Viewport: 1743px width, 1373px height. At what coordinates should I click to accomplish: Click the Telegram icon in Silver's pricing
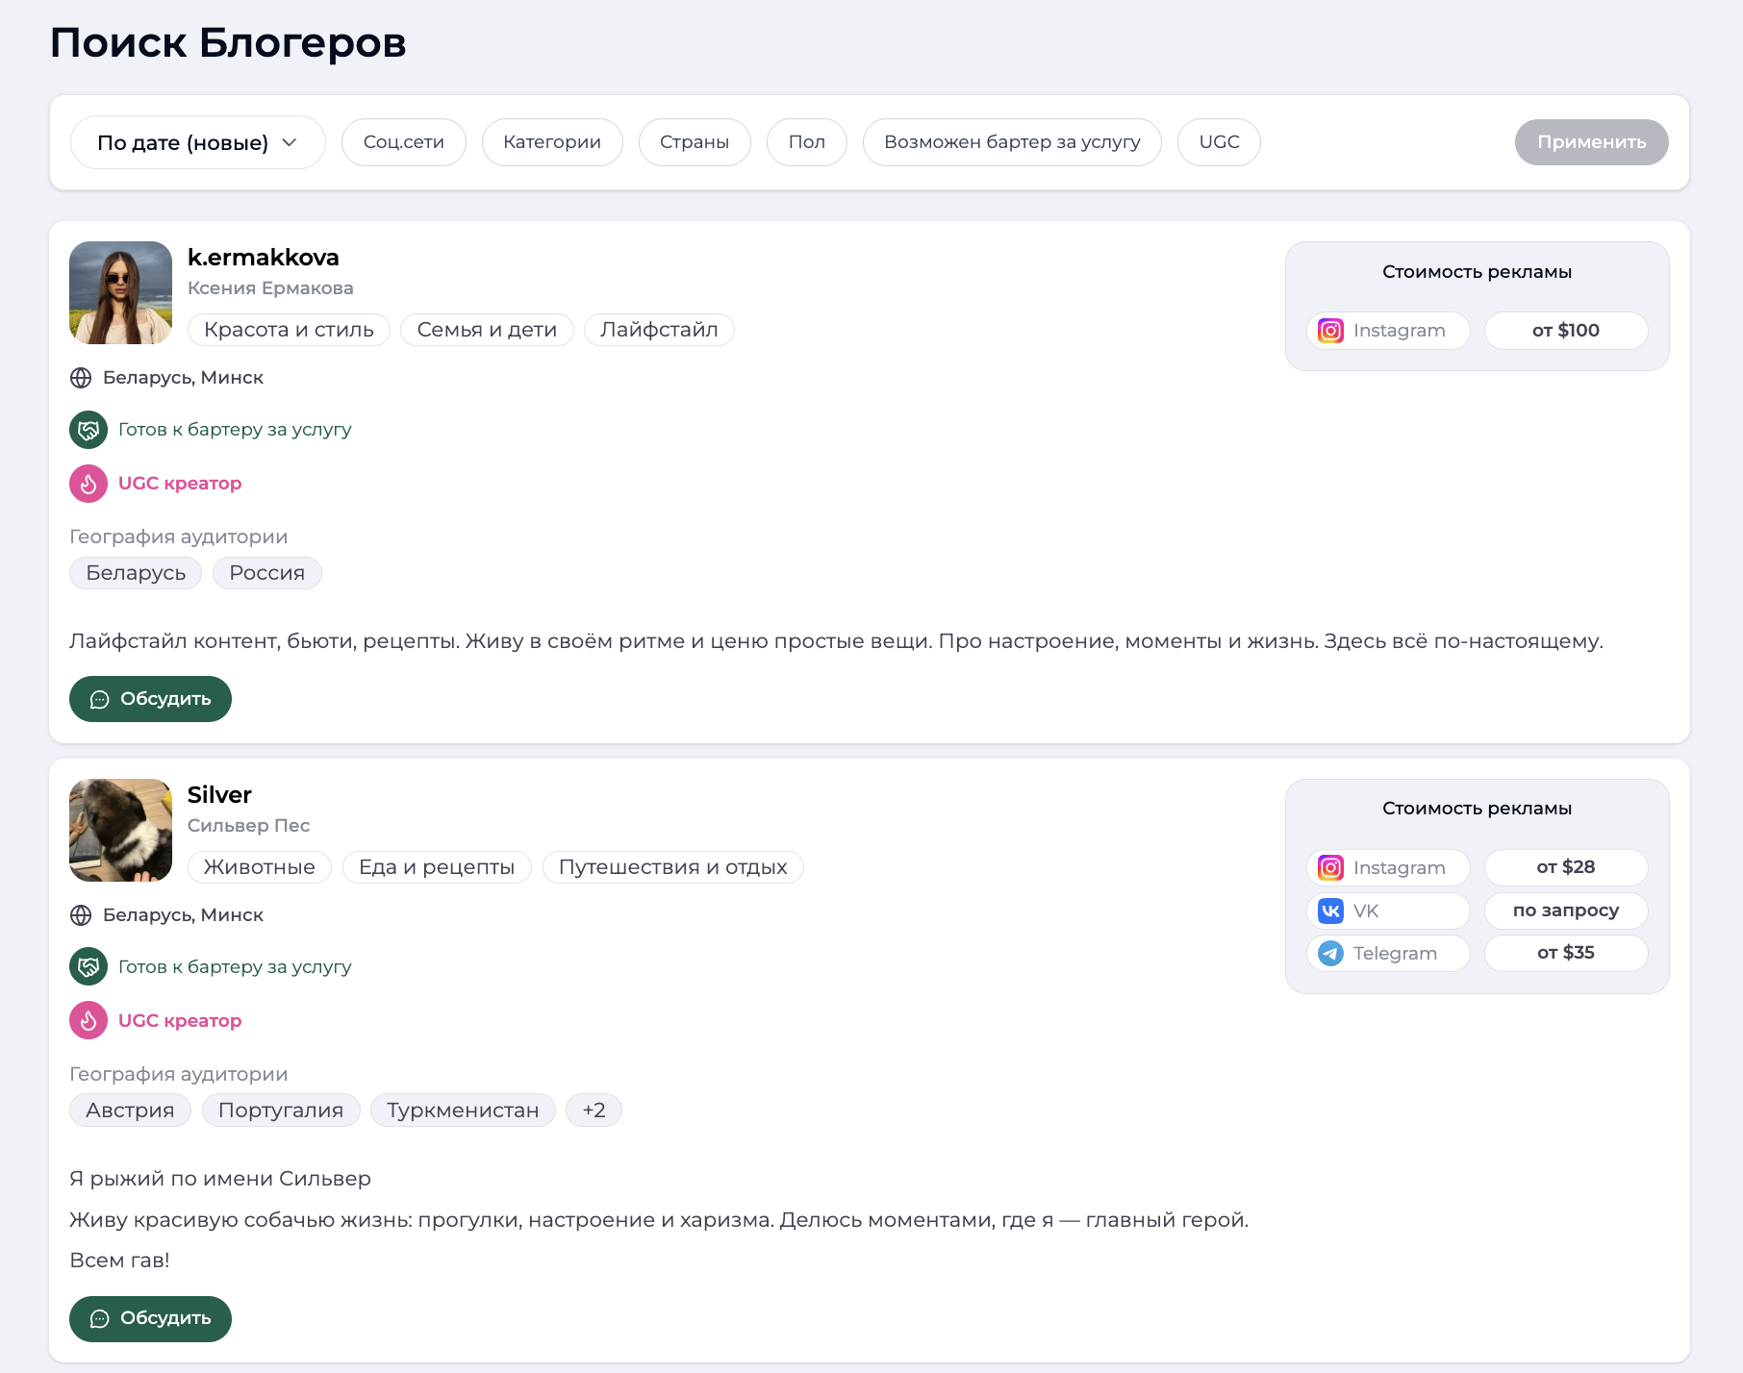pyautogui.click(x=1330, y=953)
